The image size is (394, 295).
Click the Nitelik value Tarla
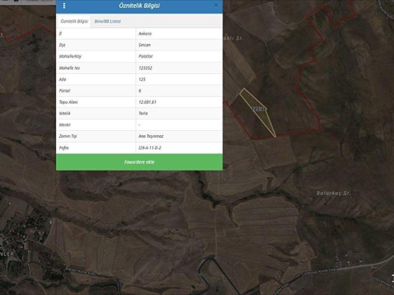point(143,113)
